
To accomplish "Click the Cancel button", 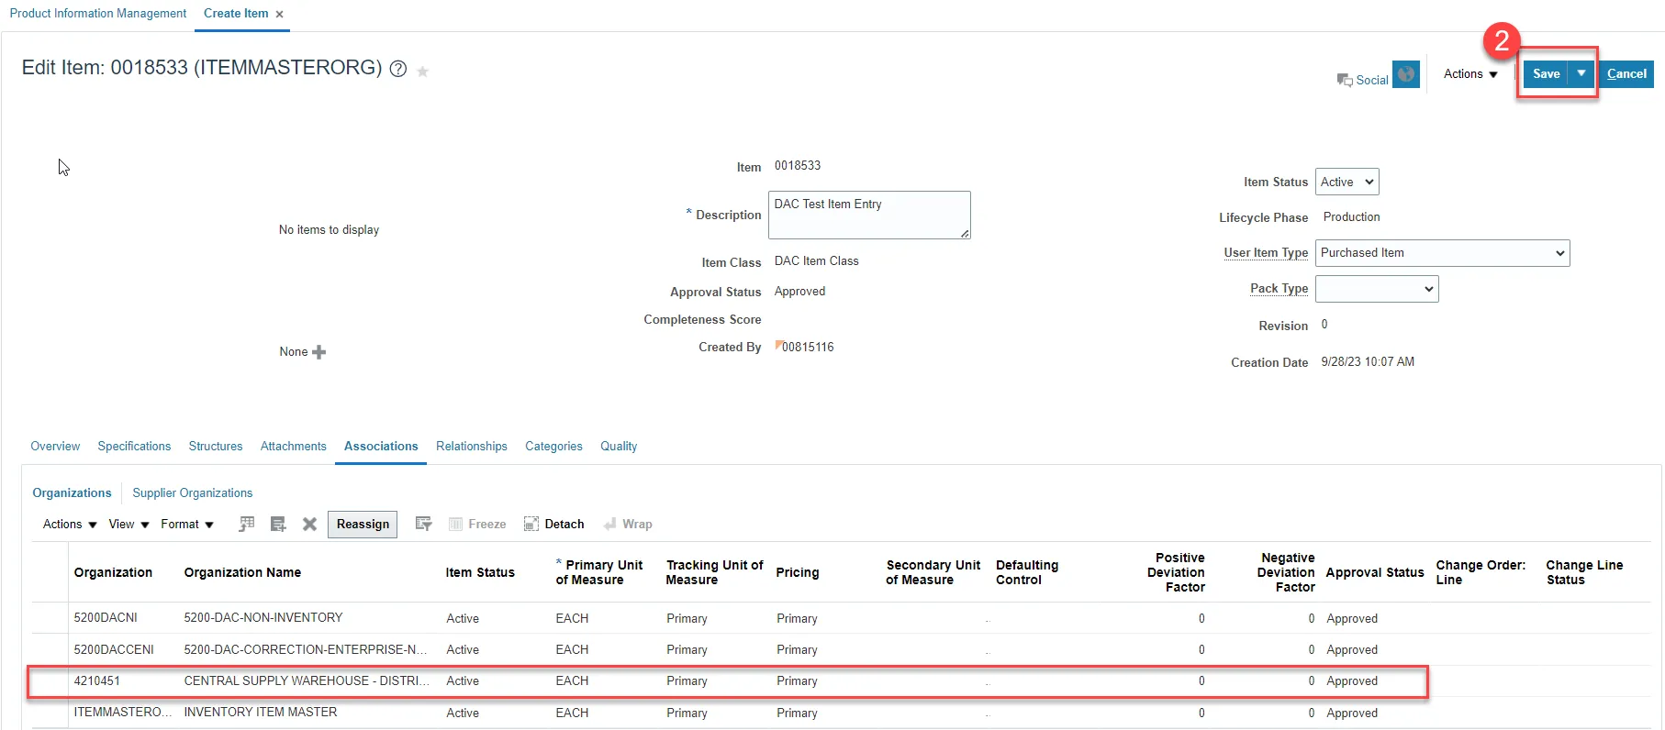I will click(1626, 73).
